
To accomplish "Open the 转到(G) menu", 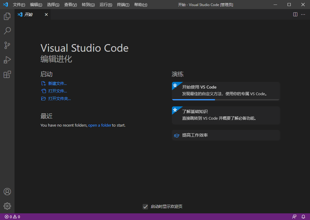I will click(88, 5).
